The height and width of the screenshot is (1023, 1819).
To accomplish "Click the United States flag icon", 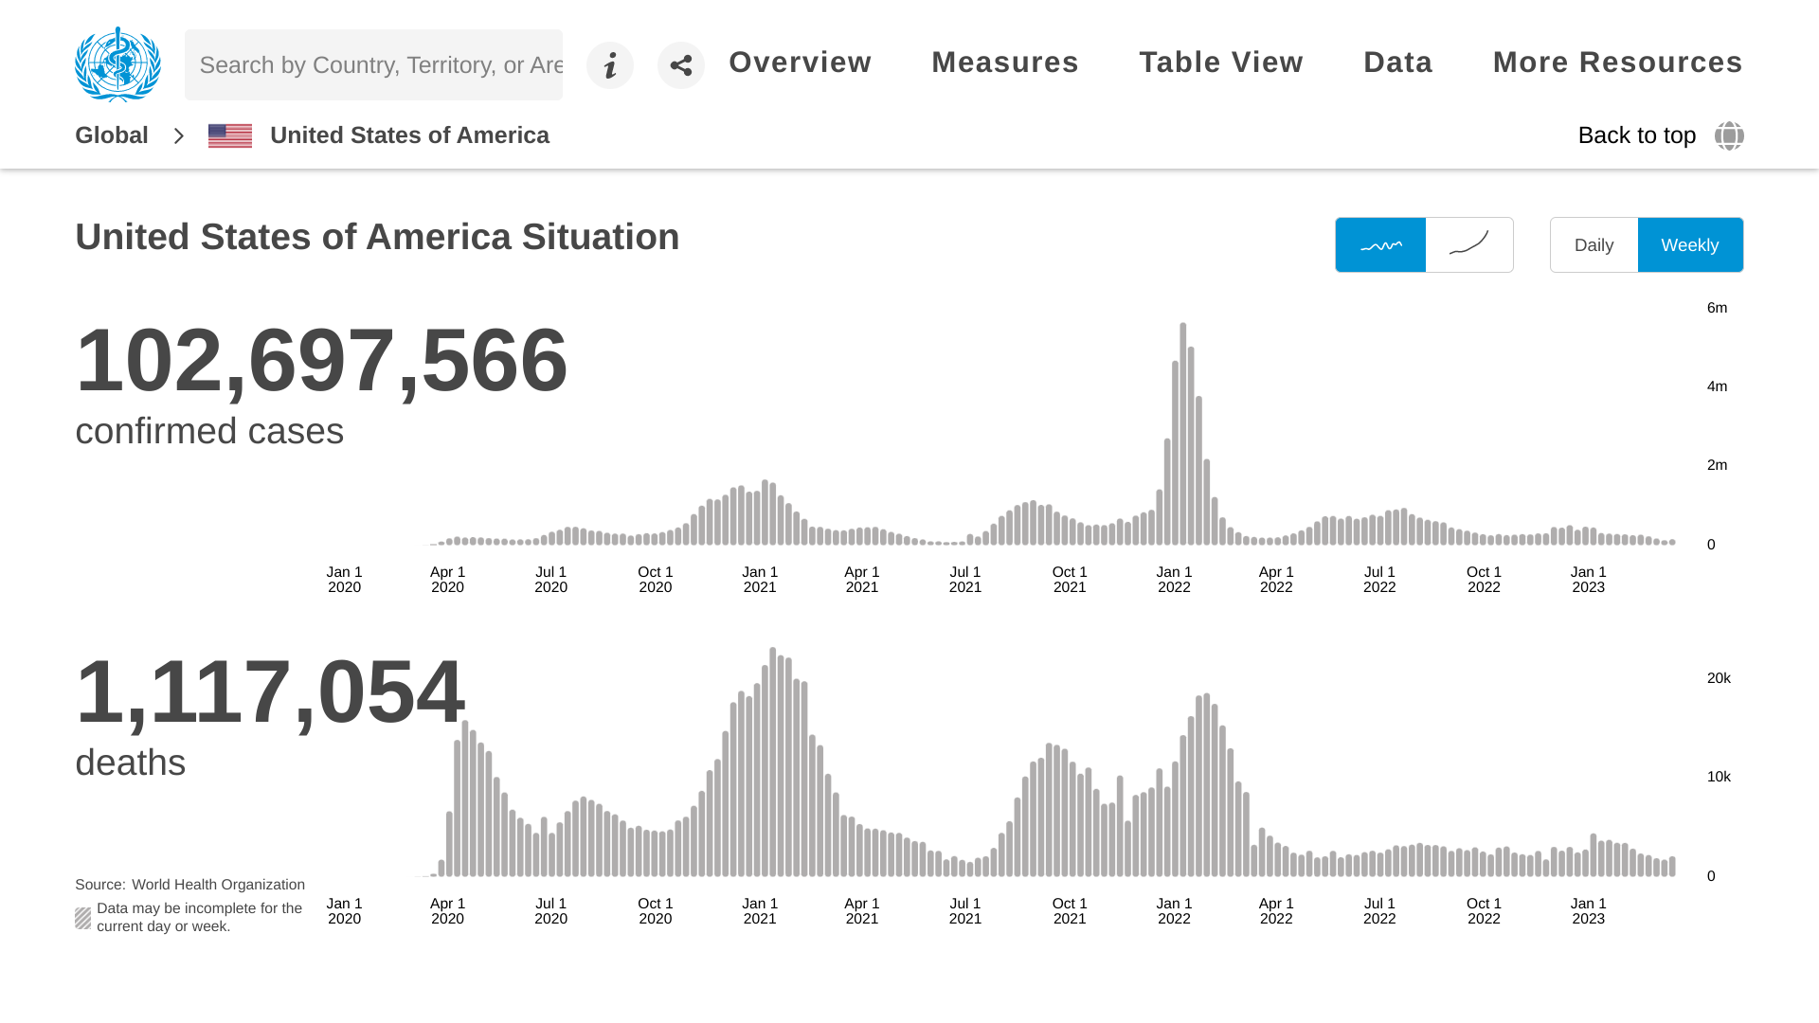I will (230, 135).
